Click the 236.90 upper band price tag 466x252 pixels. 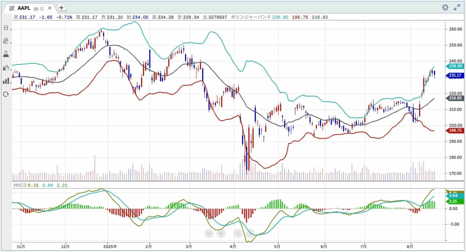pos(455,66)
